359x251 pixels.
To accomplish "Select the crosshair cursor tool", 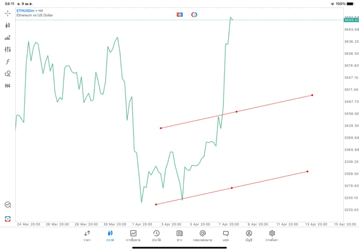I will coord(8,13).
